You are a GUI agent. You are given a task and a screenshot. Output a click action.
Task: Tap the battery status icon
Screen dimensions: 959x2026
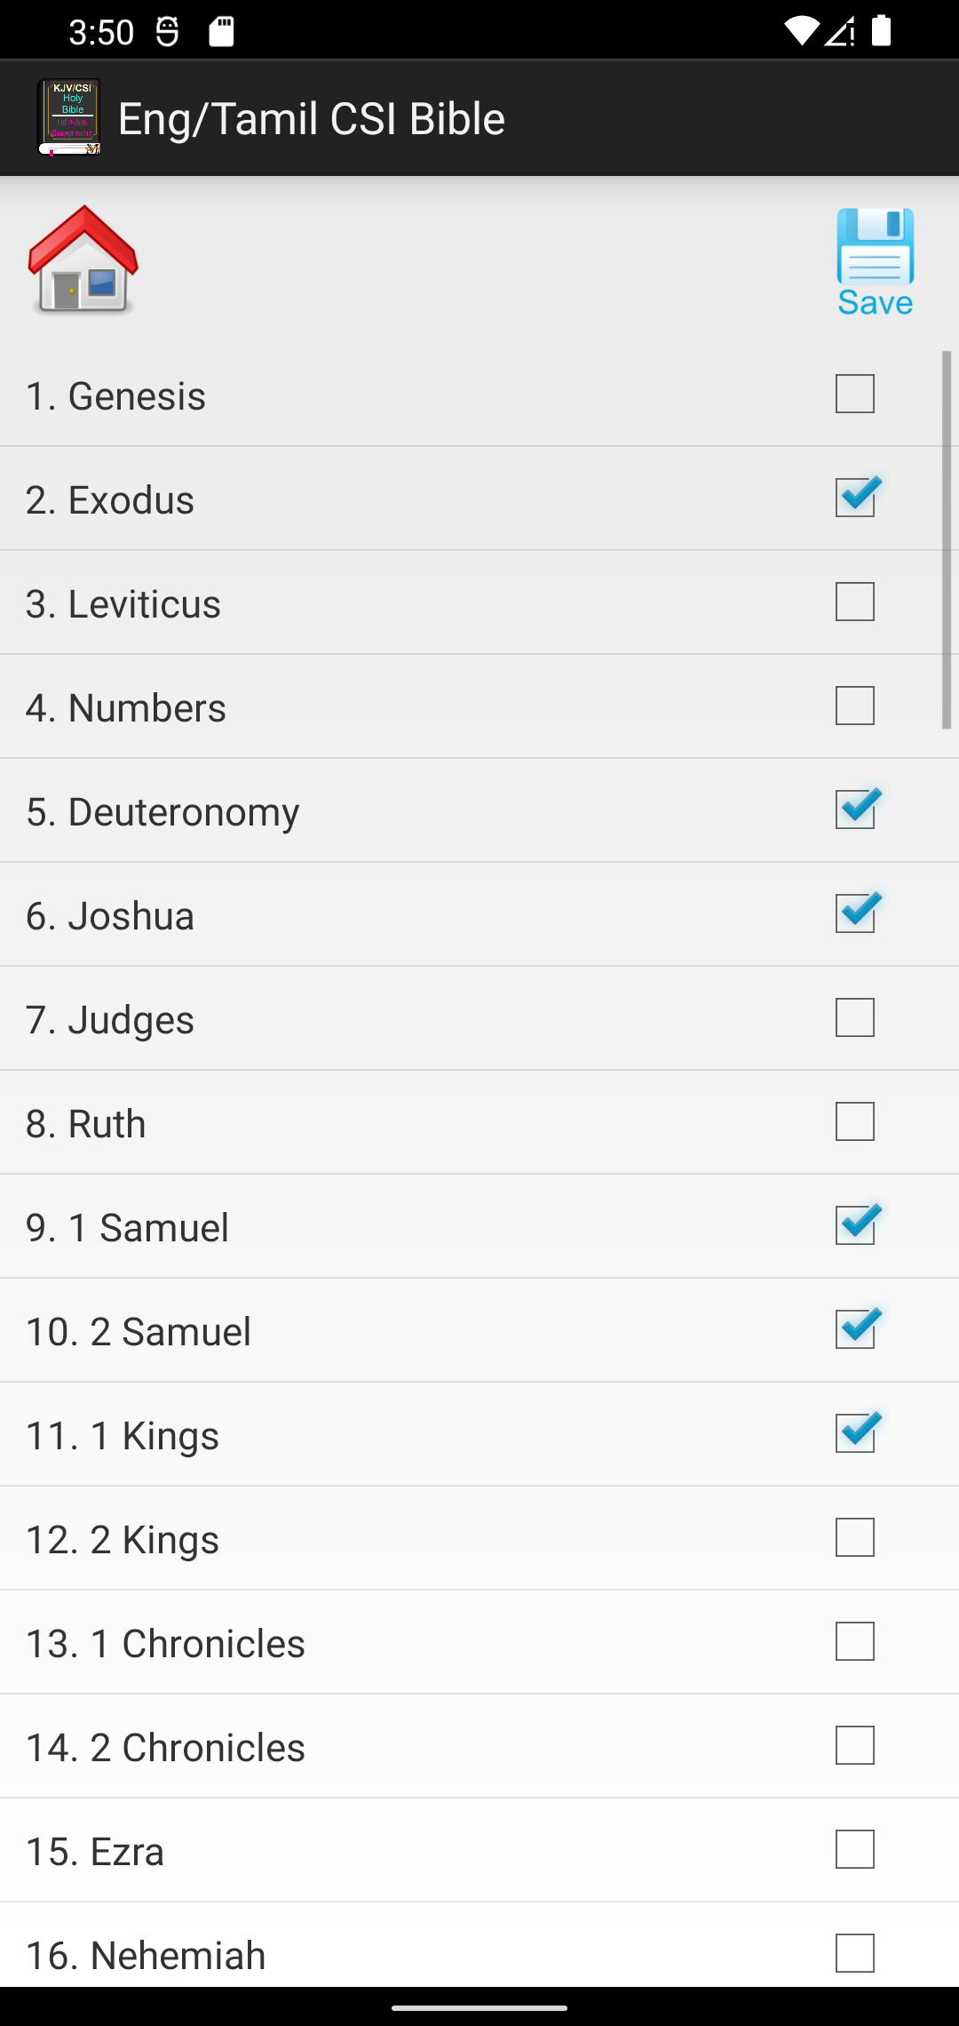point(881,32)
